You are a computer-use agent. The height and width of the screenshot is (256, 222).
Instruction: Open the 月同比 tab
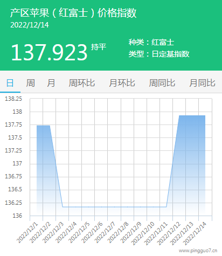point(202,84)
